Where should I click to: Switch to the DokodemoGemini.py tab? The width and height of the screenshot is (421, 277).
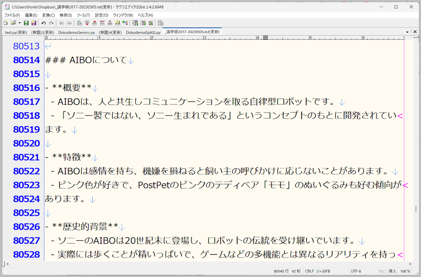pyautogui.click(x=76, y=32)
